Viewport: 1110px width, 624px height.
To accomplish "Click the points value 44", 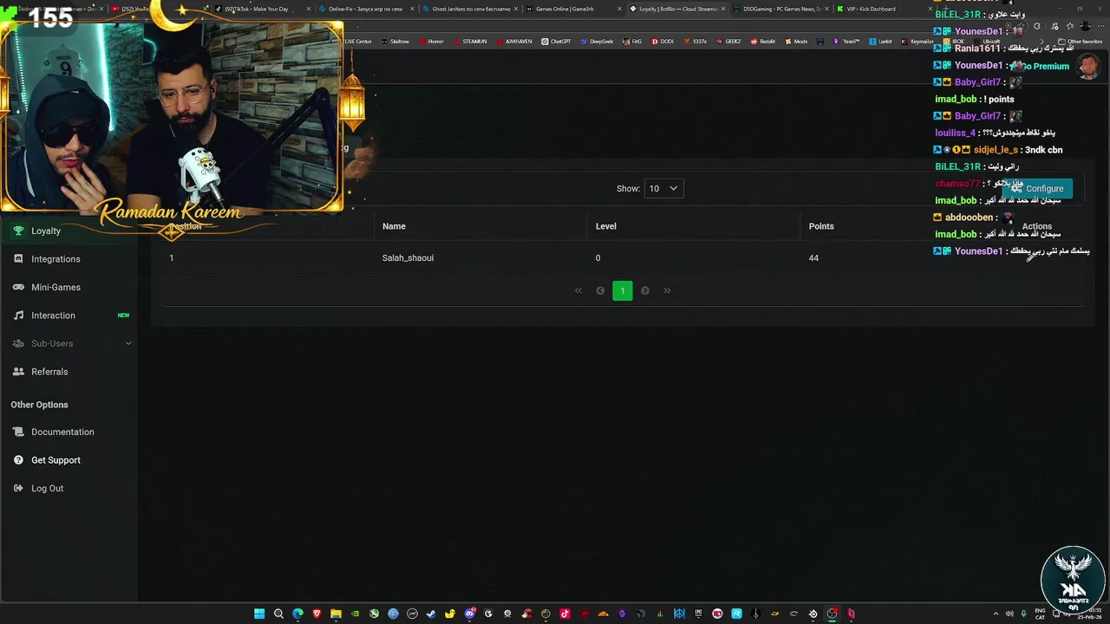I will pyautogui.click(x=813, y=257).
